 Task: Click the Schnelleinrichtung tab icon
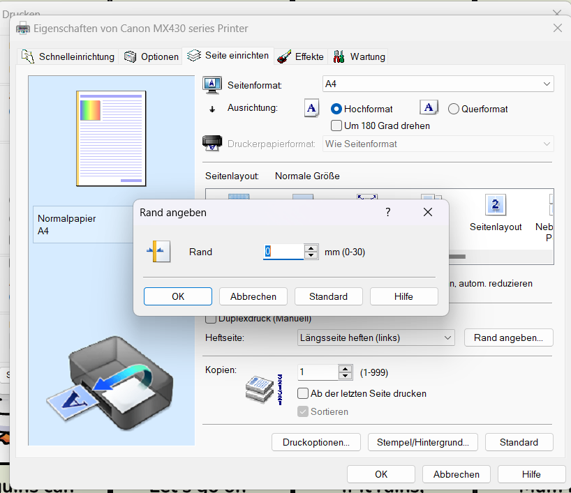point(28,56)
